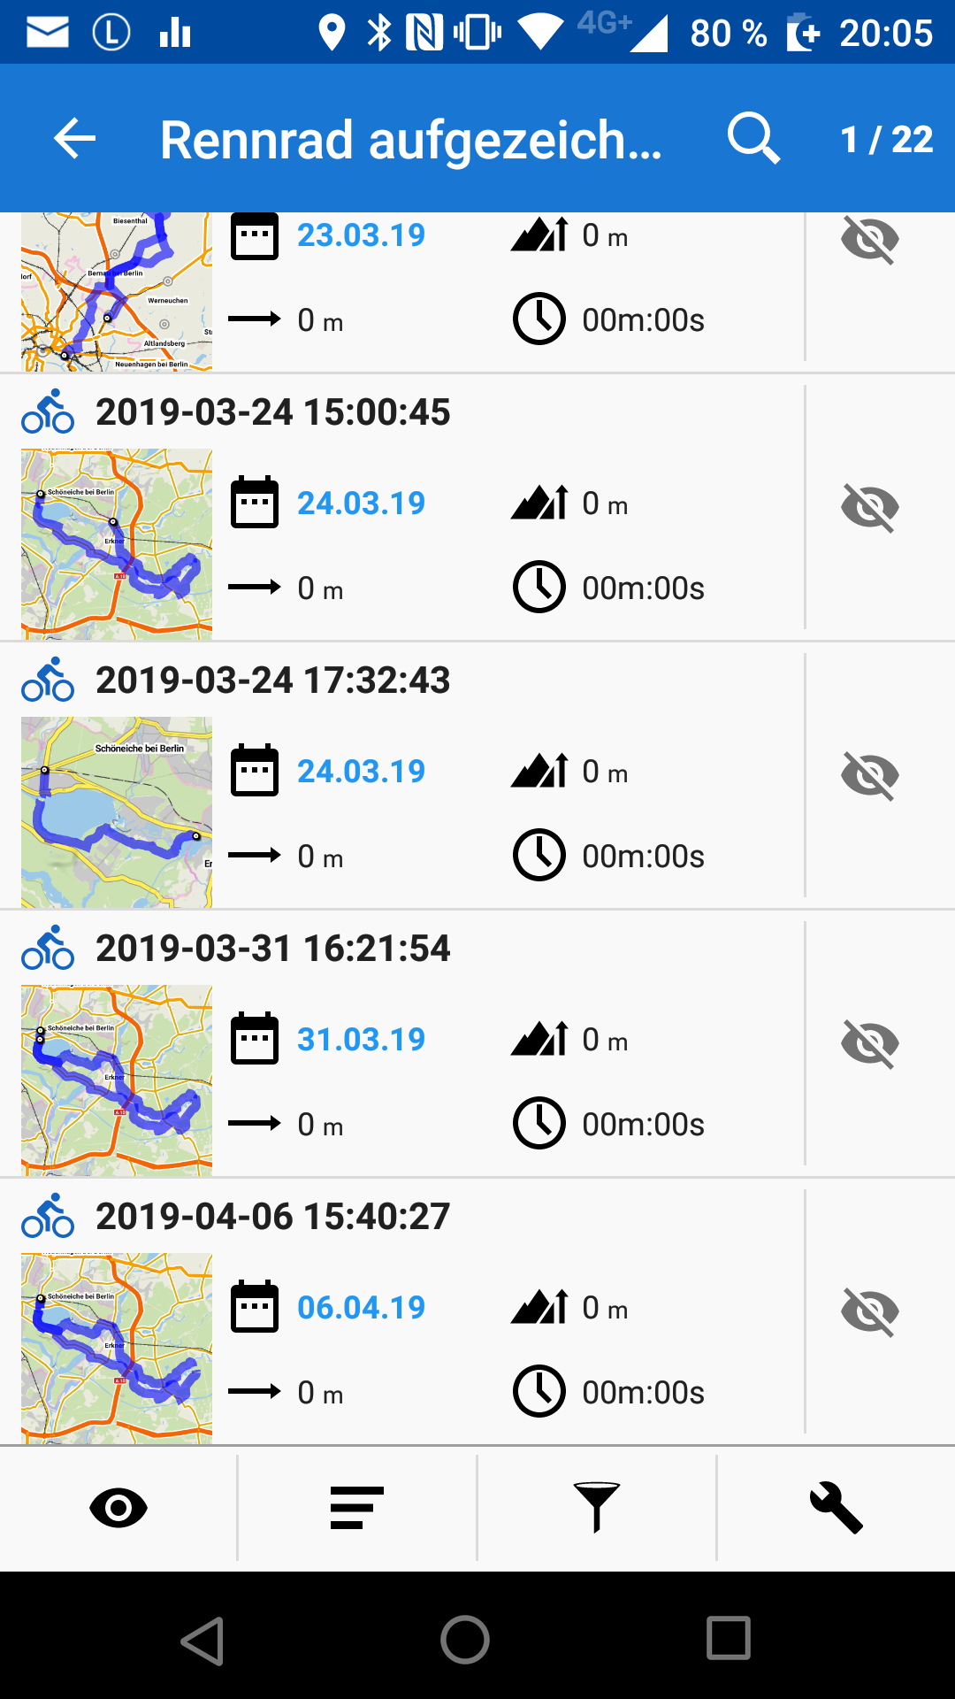
Task: Tap cycling icon of track 2019-04-06 15:40:27
Action: tap(48, 1216)
